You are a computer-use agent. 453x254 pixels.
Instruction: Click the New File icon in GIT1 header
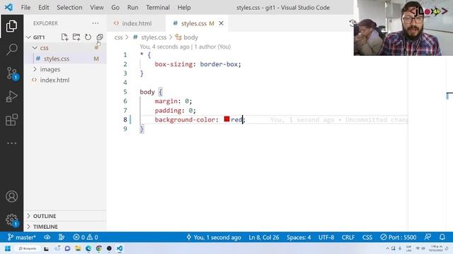point(64,37)
